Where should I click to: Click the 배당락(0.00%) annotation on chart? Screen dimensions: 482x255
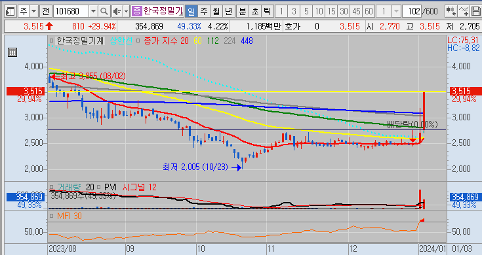412,124
